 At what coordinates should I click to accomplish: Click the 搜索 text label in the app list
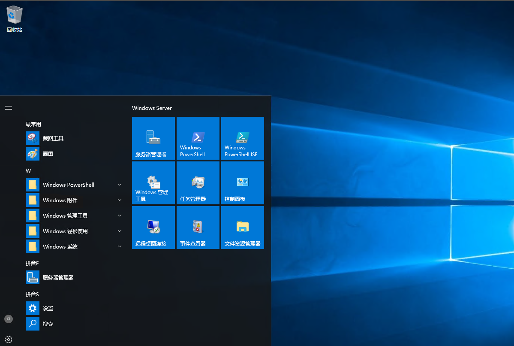point(48,324)
